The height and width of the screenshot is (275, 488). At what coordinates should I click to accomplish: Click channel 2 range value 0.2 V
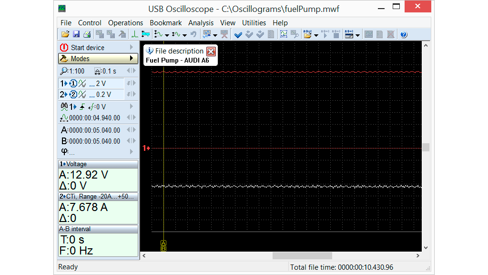click(103, 95)
